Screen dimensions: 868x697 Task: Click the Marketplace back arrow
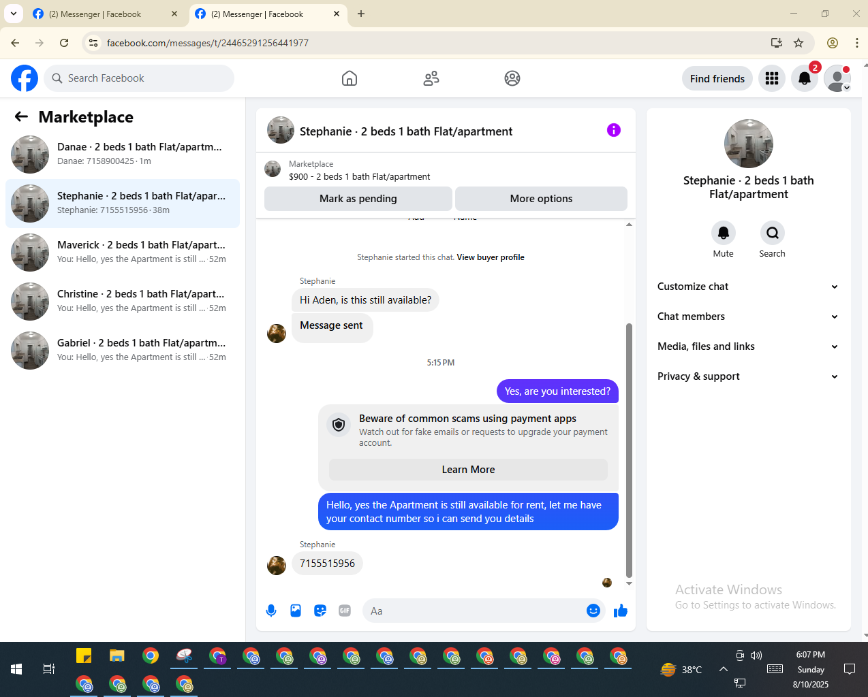(22, 117)
